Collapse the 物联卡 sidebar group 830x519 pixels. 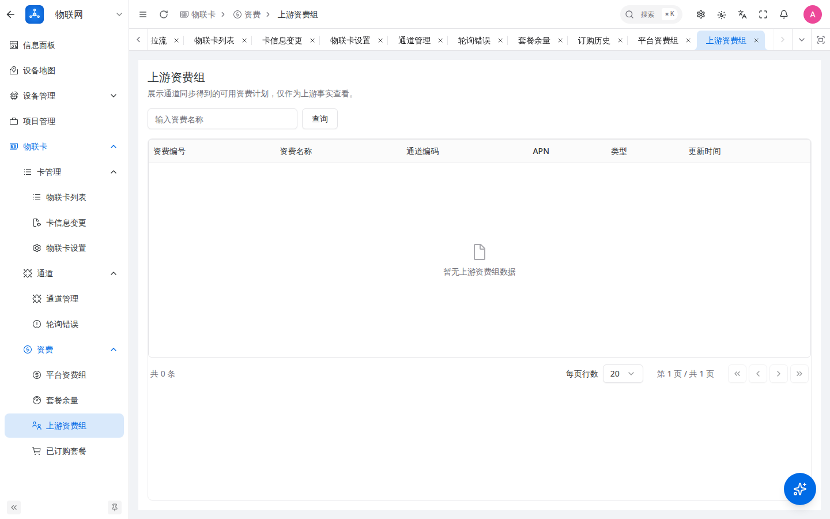pos(64,146)
